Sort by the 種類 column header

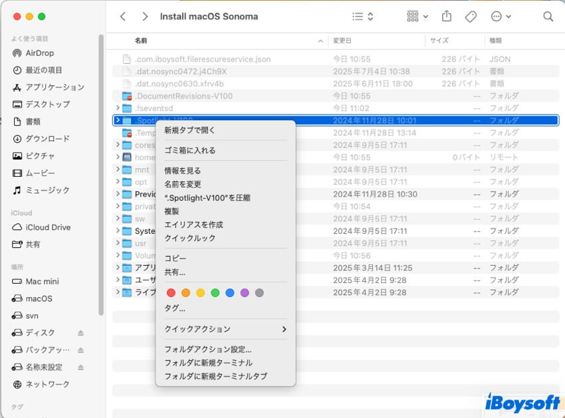coord(495,41)
